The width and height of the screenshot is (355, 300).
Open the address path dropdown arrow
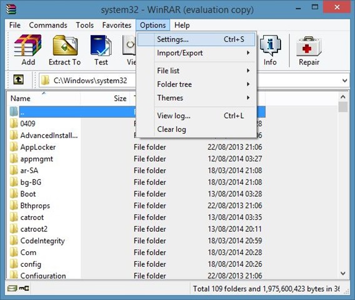tap(344, 81)
